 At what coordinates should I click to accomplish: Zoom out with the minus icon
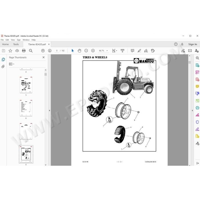86,51
